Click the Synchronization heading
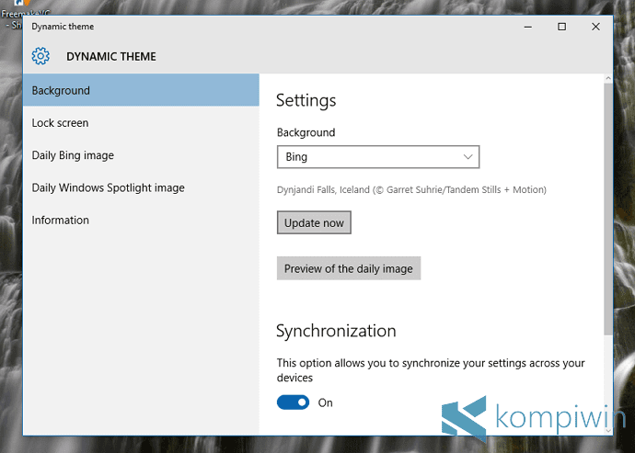The width and height of the screenshot is (635, 453). point(336,331)
